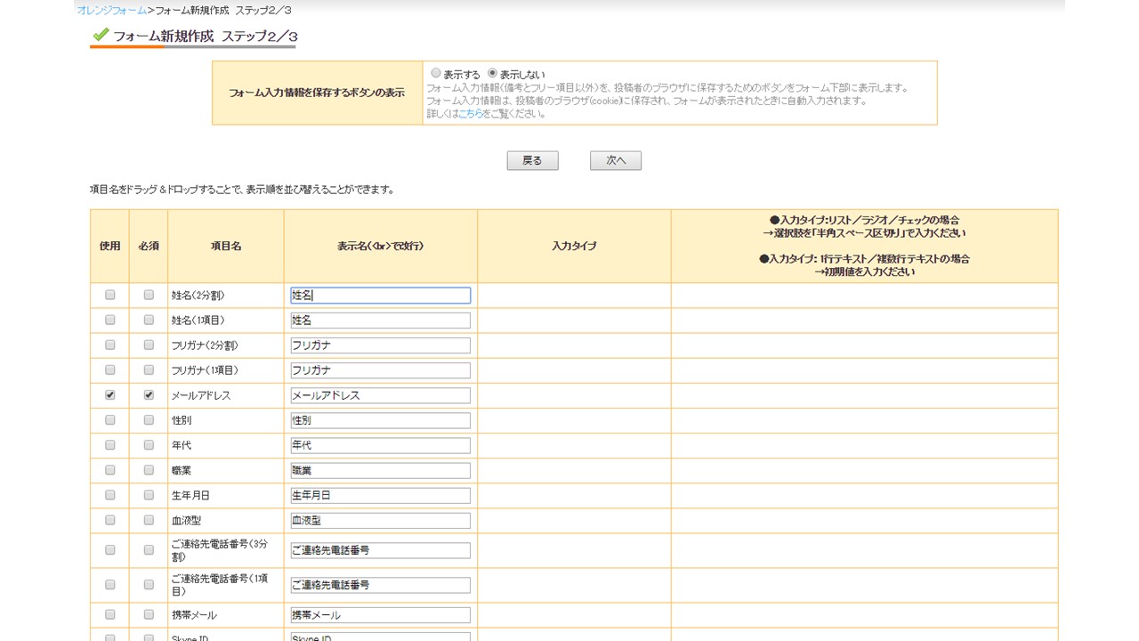The image size is (1139, 641).
Task: Click the 職業 display name input
Action: [x=380, y=470]
